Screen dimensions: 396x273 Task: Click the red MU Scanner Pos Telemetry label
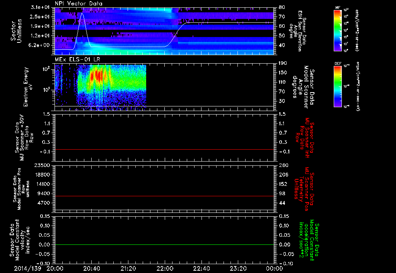pos(304,189)
